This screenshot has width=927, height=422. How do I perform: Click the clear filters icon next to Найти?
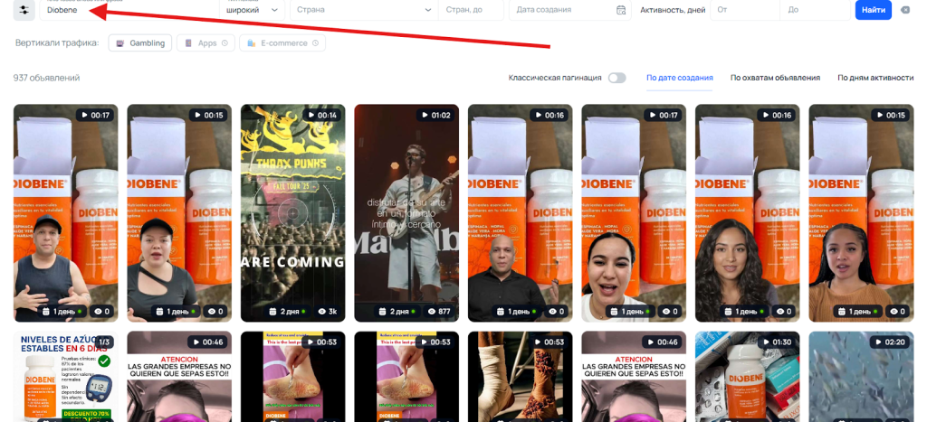click(905, 10)
